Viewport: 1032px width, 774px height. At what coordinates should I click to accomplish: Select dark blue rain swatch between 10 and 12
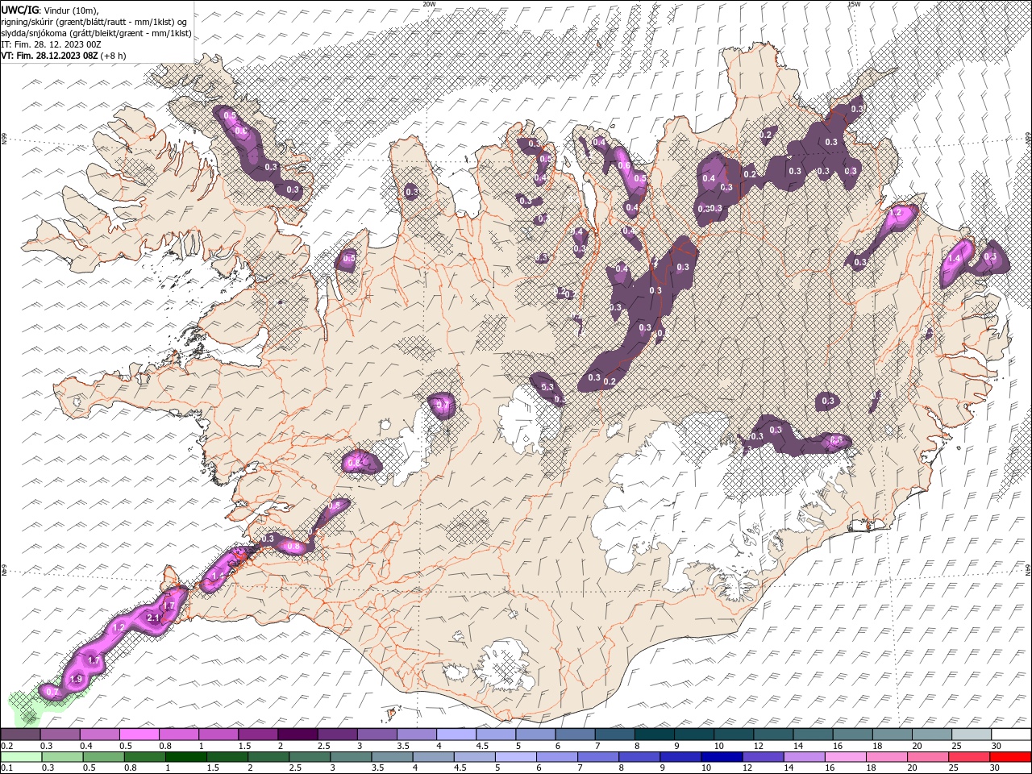722,757
